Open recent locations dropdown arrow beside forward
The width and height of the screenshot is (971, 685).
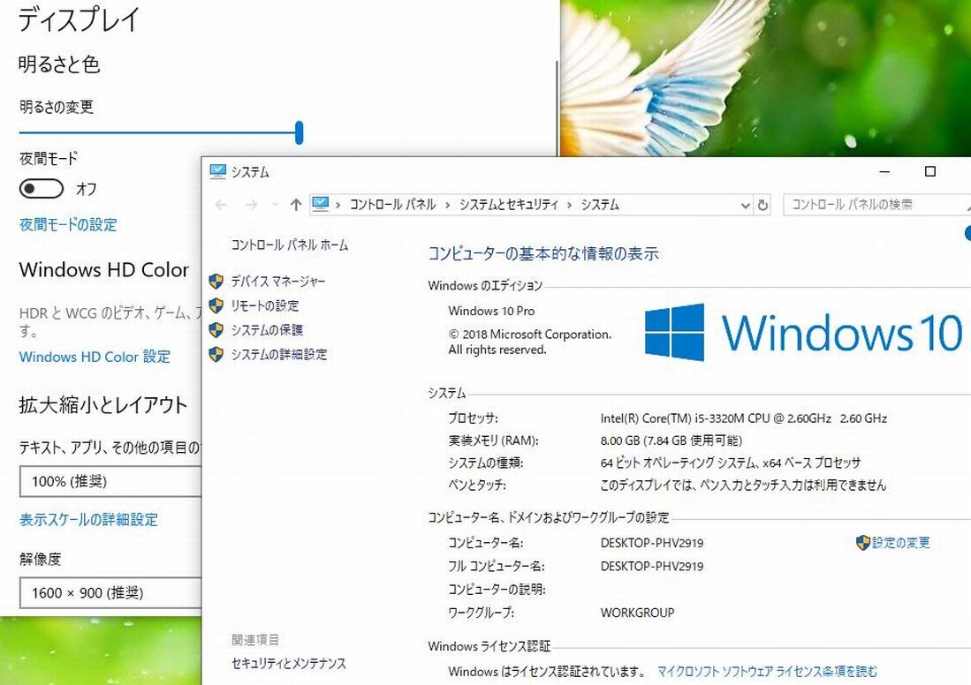[x=274, y=205]
